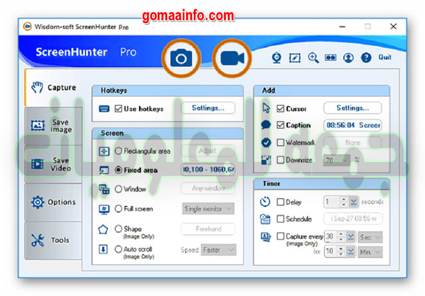Click Quit in the header
Screen dimensions: 425x296
(384, 58)
